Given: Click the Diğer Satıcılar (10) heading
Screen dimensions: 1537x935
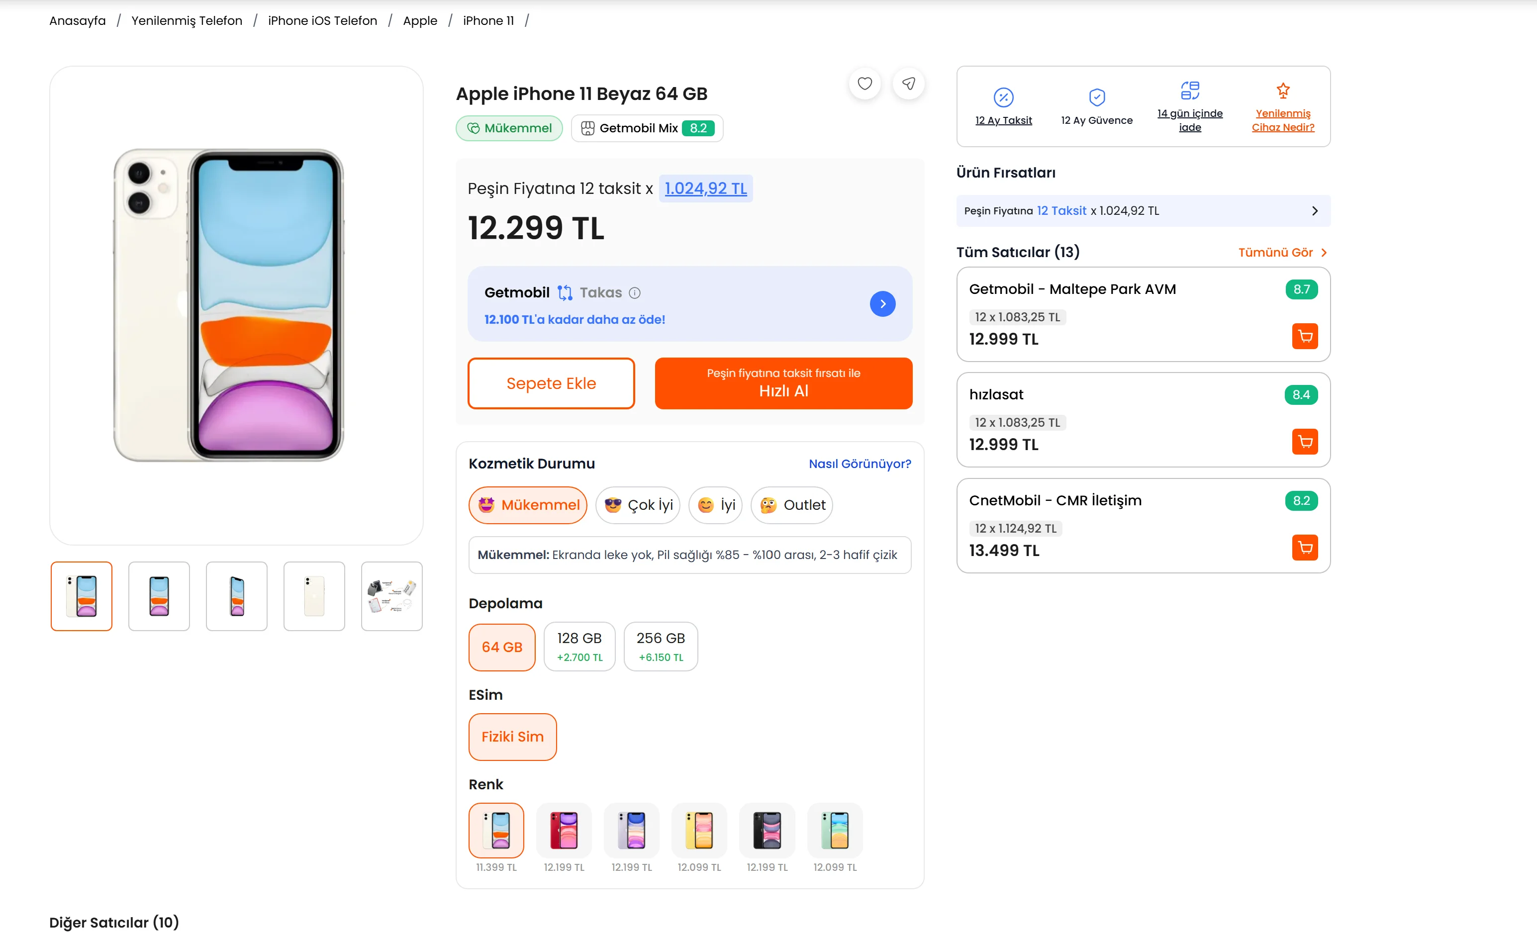Looking at the screenshot, I should coord(114,923).
